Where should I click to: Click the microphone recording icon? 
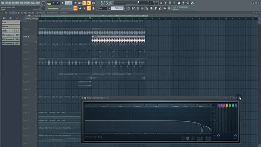(170, 3)
